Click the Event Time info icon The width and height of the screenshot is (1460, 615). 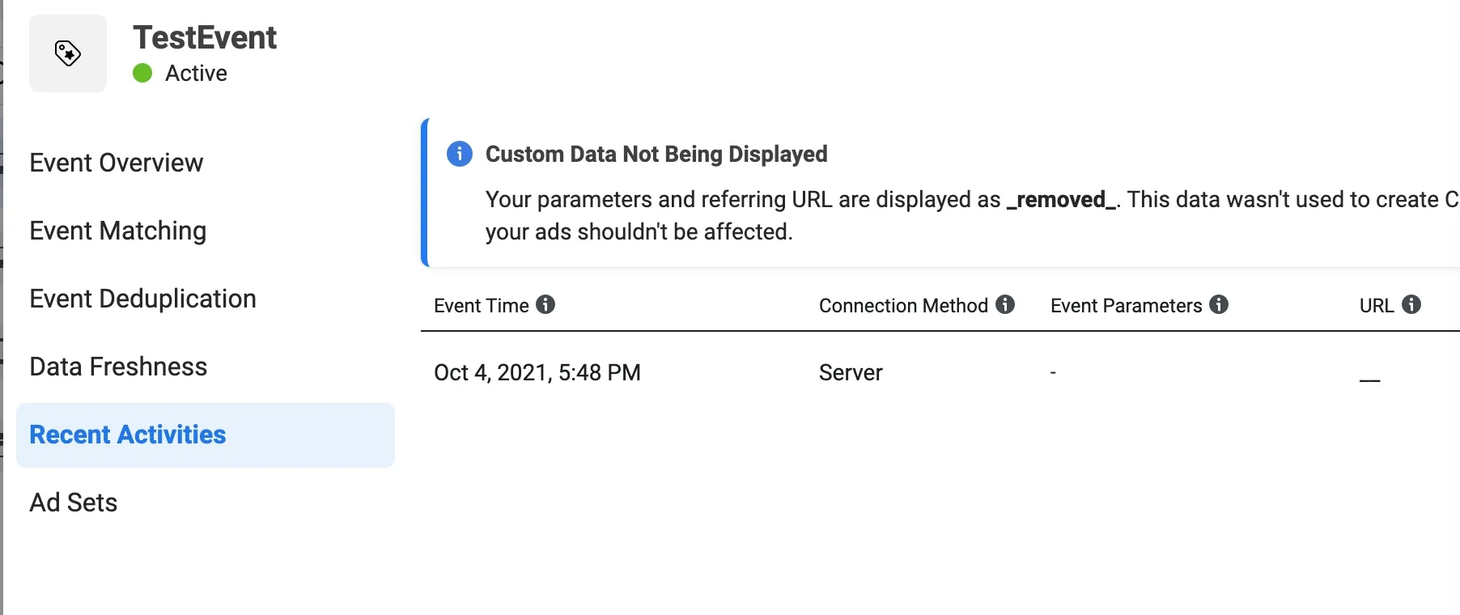(546, 304)
